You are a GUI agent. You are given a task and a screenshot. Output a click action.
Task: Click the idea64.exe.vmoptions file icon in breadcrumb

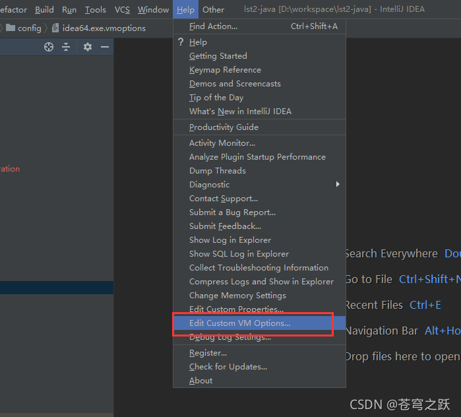(55, 28)
